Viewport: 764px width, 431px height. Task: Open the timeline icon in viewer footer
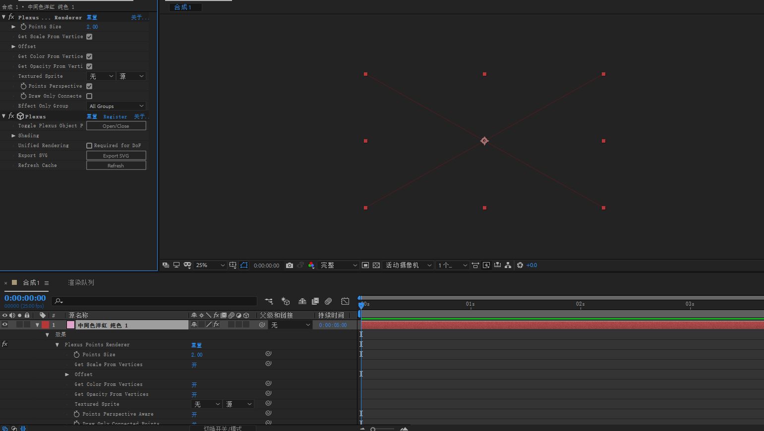tap(497, 265)
